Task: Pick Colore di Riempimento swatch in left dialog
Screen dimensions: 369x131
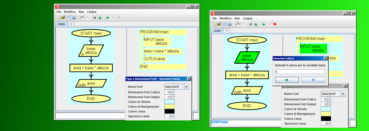Action: [x=169, y=107]
